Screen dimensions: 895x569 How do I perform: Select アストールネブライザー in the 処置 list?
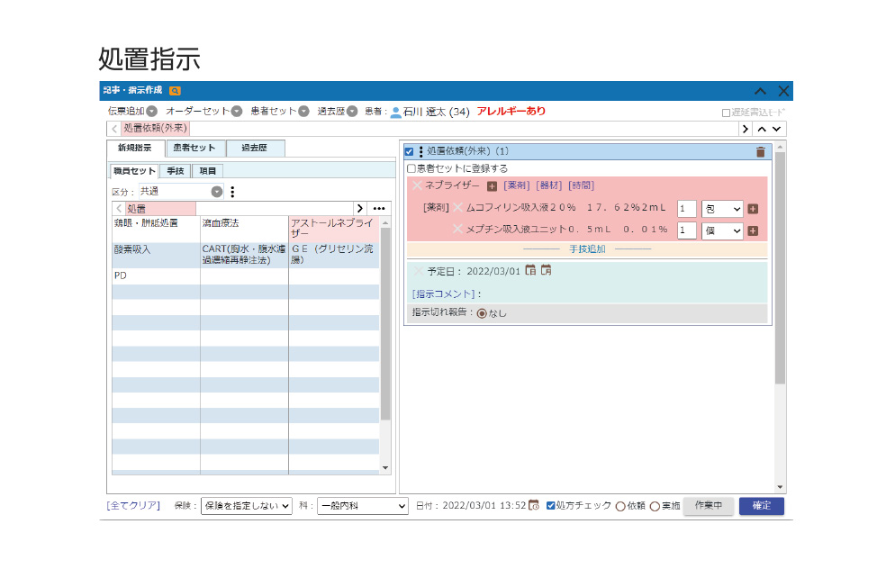333,228
